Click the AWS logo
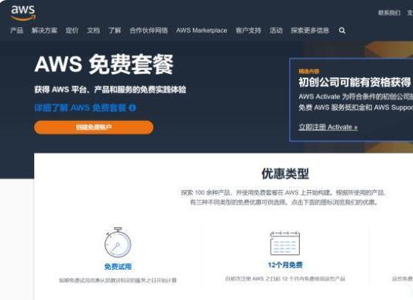 coord(23,12)
